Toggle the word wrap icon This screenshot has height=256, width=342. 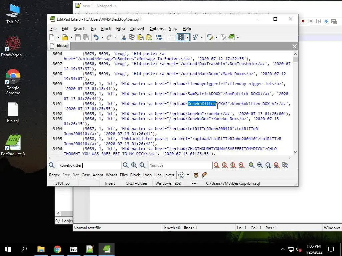pyautogui.click(x=181, y=37)
